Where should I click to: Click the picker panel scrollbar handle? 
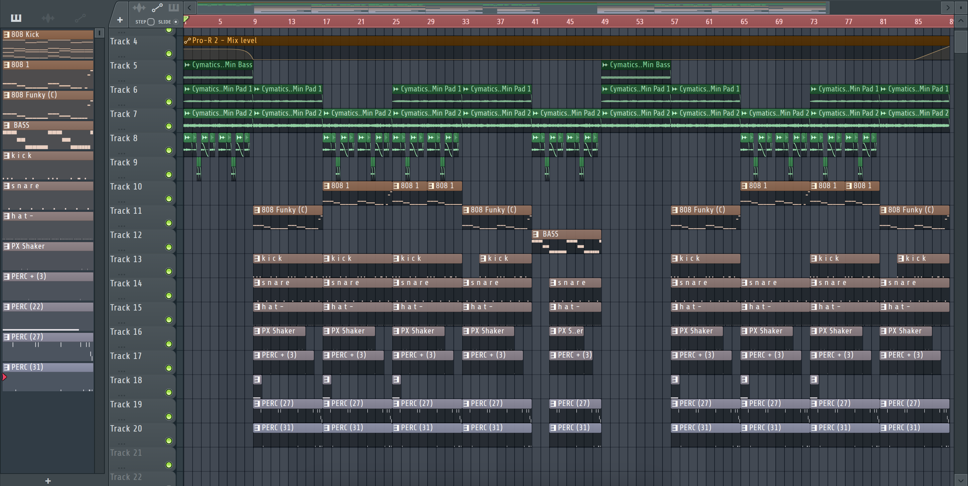99,33
